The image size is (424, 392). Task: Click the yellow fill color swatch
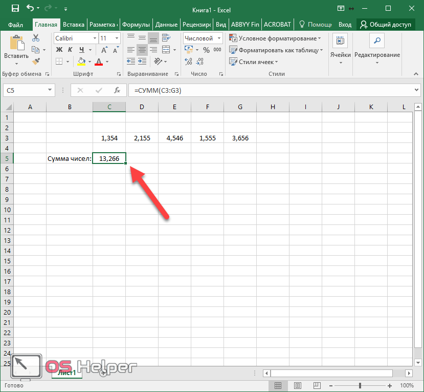coord(81,61)
